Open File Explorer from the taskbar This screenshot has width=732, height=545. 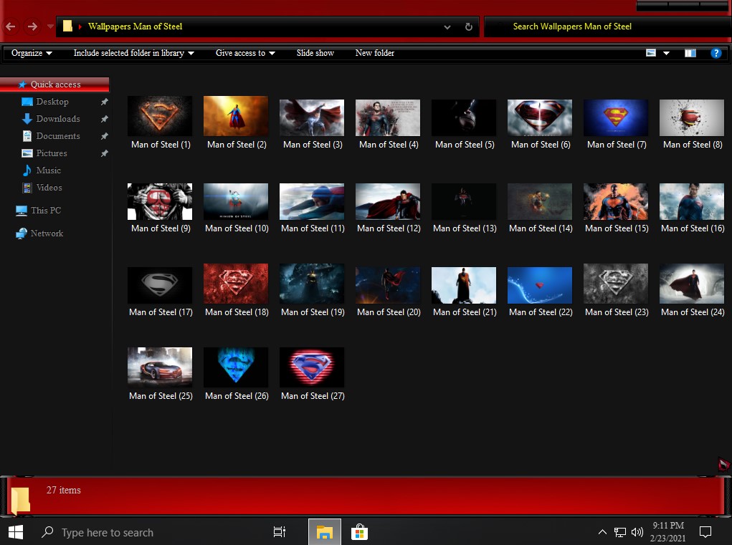pyautogui.click(x=325, y=532)
